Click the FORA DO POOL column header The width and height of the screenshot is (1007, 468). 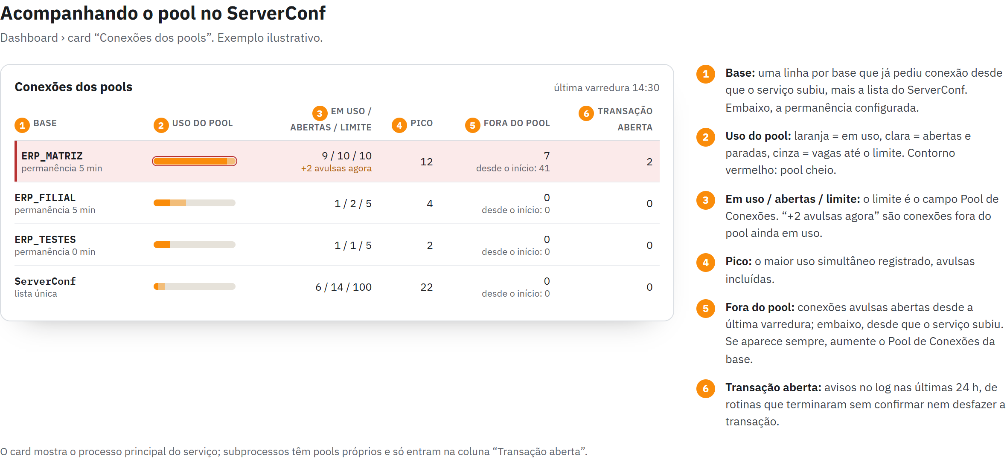point(517,123)
